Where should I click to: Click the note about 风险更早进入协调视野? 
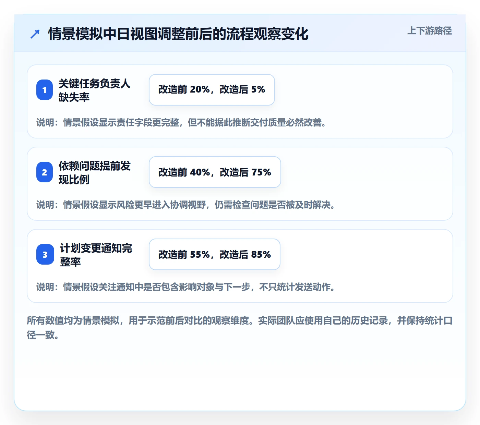[186, 205]
